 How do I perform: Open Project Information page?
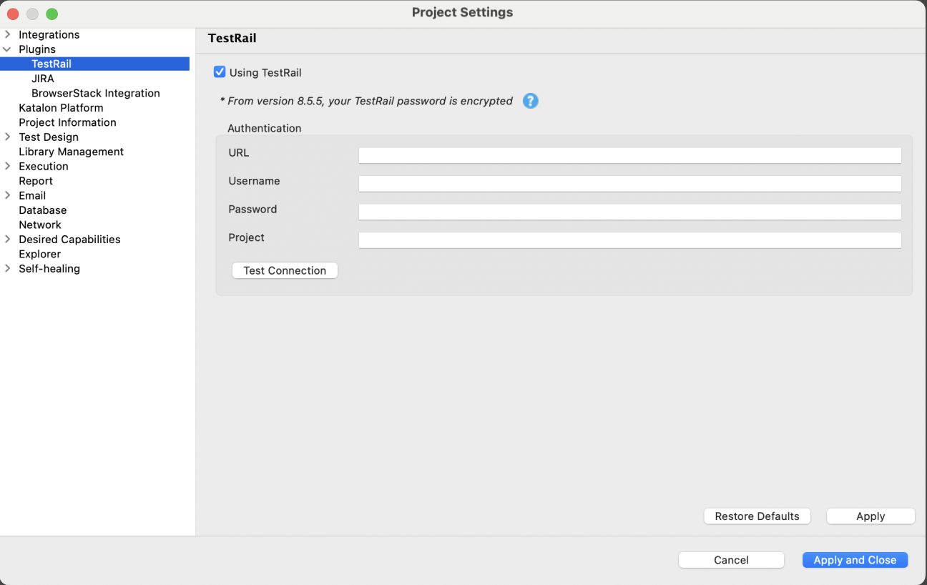click(67, 122)
